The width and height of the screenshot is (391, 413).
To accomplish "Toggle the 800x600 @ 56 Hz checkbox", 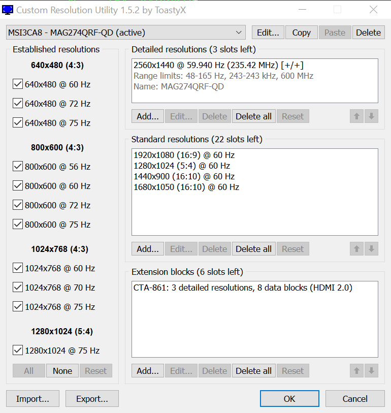I will pyautogui.click(x=18, y=167).
